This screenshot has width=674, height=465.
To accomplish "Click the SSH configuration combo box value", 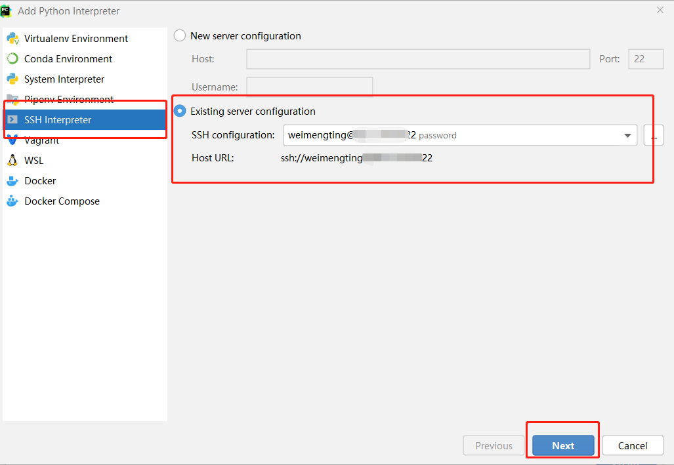I will coord(460,135).
